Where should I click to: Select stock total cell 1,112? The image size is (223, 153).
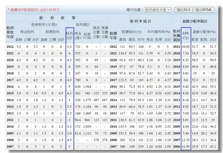[87, 133]
